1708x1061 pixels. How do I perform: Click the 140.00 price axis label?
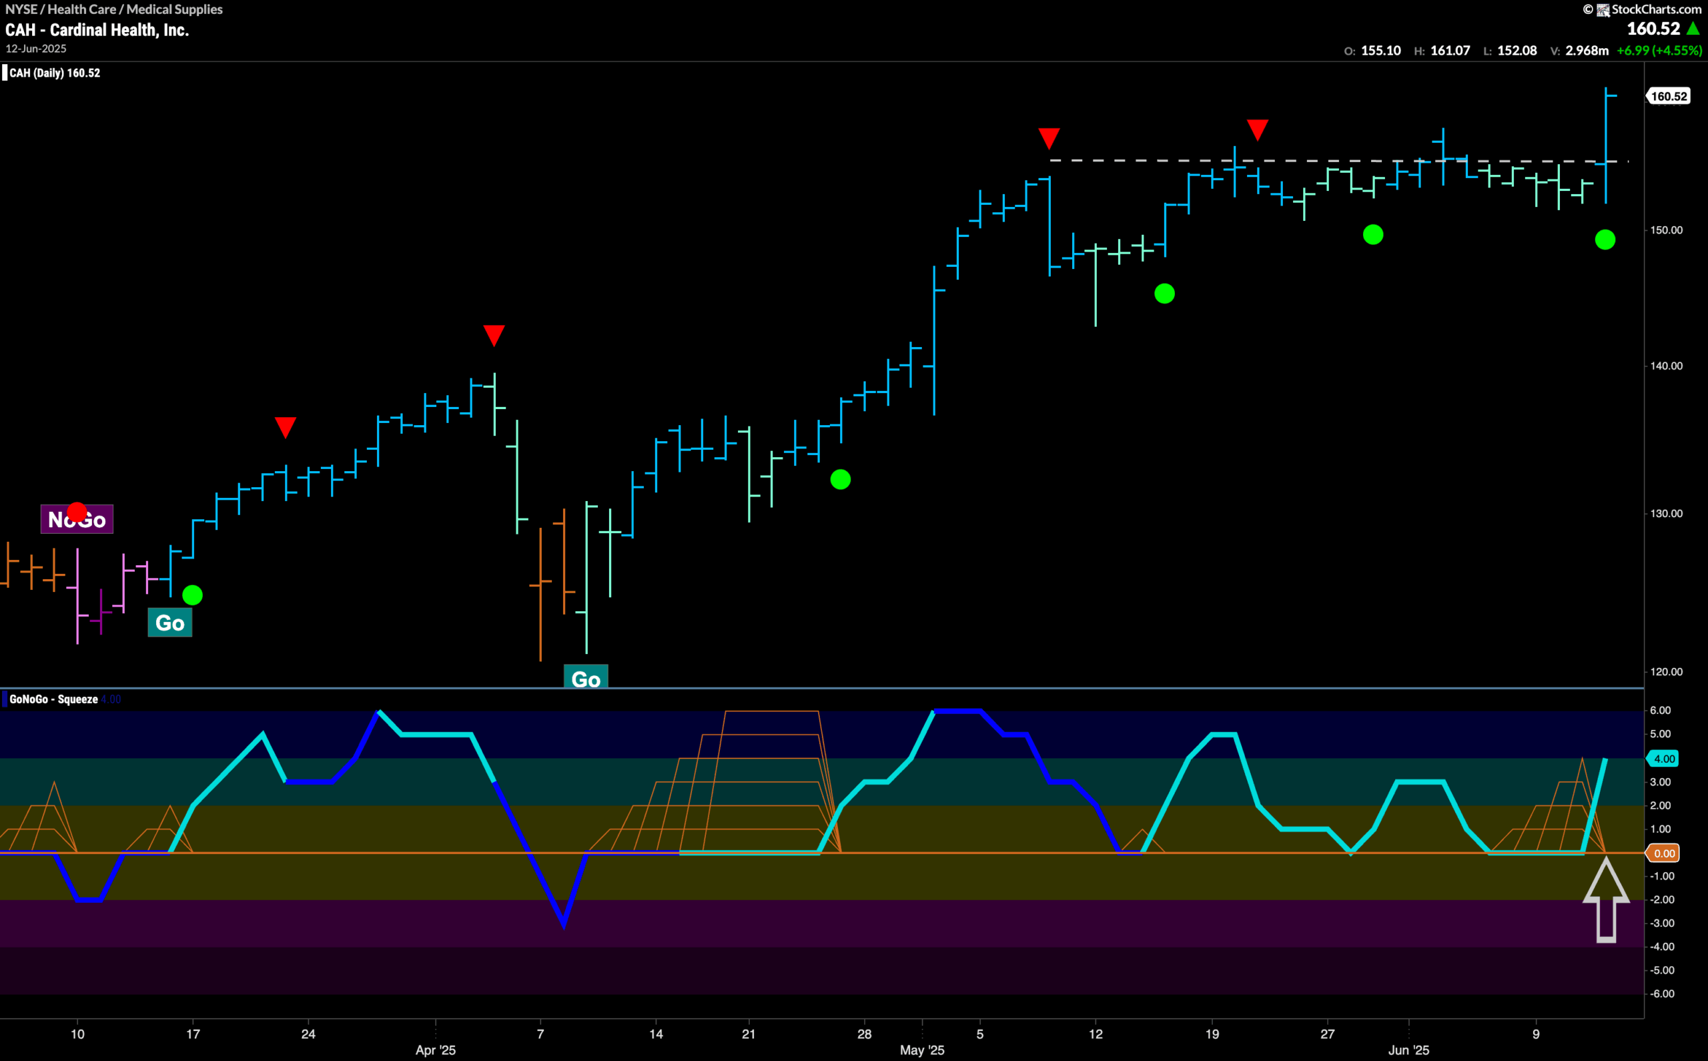click(x=1666, y=366)
